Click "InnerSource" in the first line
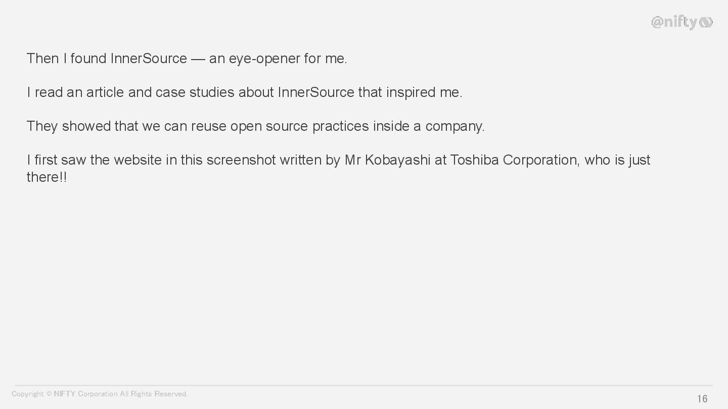The image size is (728, 409). pyautogui.click(x=149, y=59)
